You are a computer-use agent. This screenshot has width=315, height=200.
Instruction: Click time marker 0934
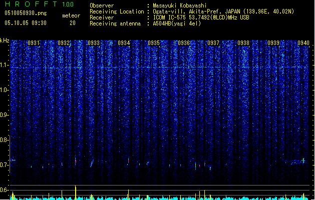pos(124,43)
